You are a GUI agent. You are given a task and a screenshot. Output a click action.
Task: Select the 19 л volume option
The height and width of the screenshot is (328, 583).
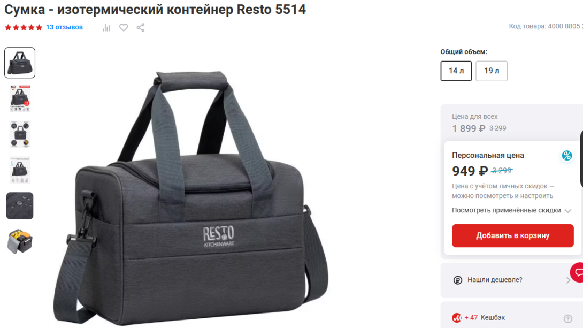click(492, 71)
